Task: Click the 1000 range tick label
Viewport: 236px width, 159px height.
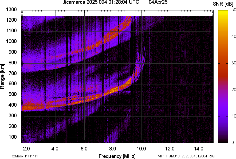Action: [11, 41]
